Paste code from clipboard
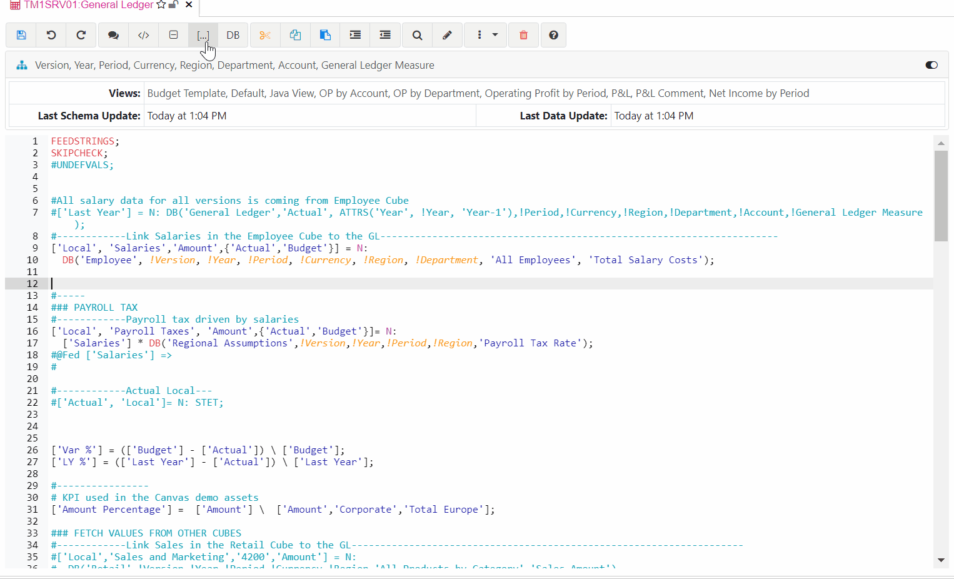Image resolution: width=954 pixels, height=579 pixels. 325,35
